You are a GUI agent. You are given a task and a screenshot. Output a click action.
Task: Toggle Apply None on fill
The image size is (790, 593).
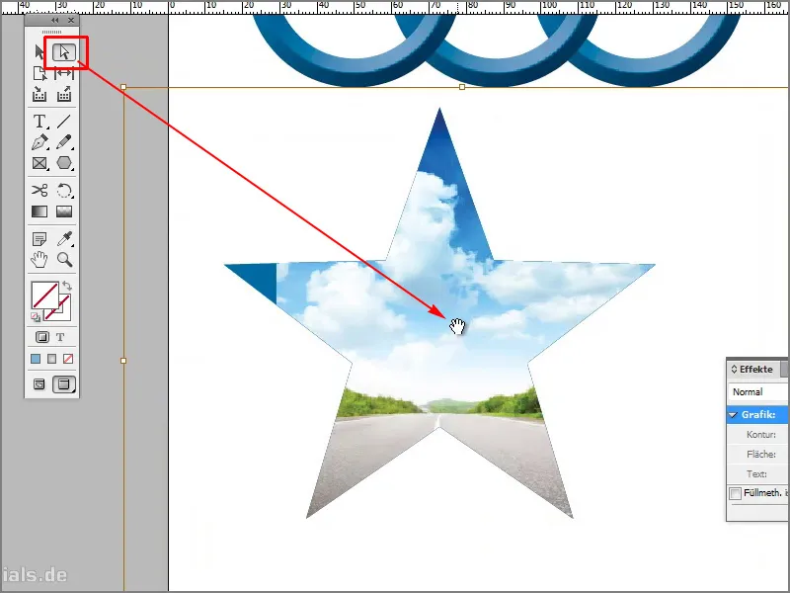[69, 358]
